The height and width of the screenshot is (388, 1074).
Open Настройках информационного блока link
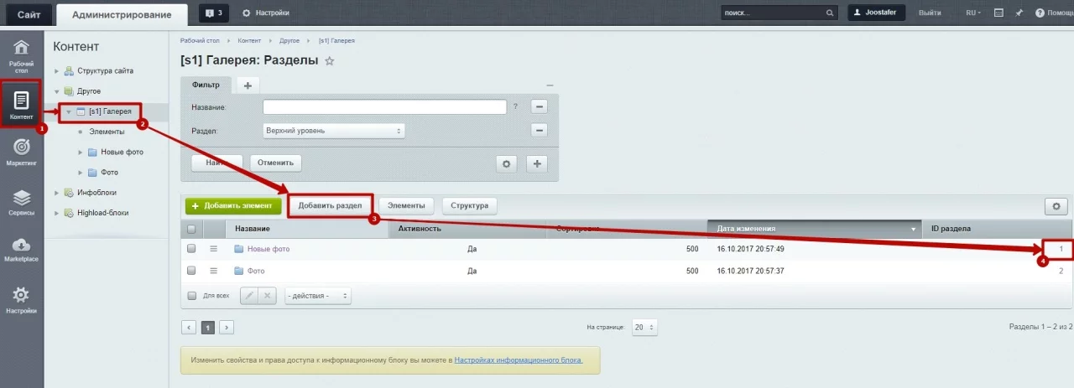point(518,360)
